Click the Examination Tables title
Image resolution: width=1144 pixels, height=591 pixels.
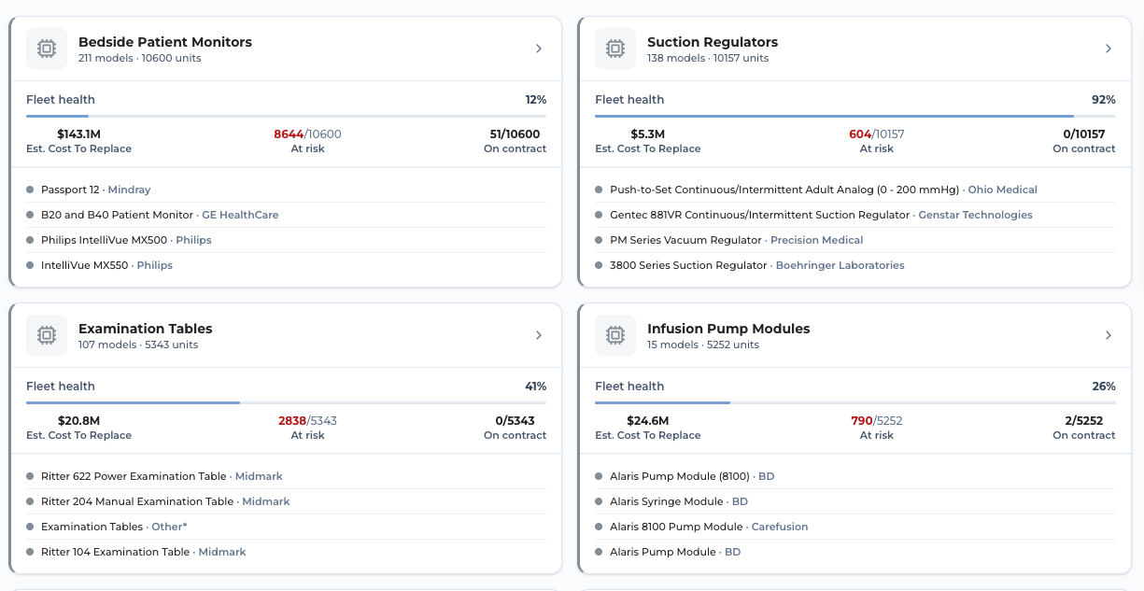pyautogui.click(x=146, y=329)
